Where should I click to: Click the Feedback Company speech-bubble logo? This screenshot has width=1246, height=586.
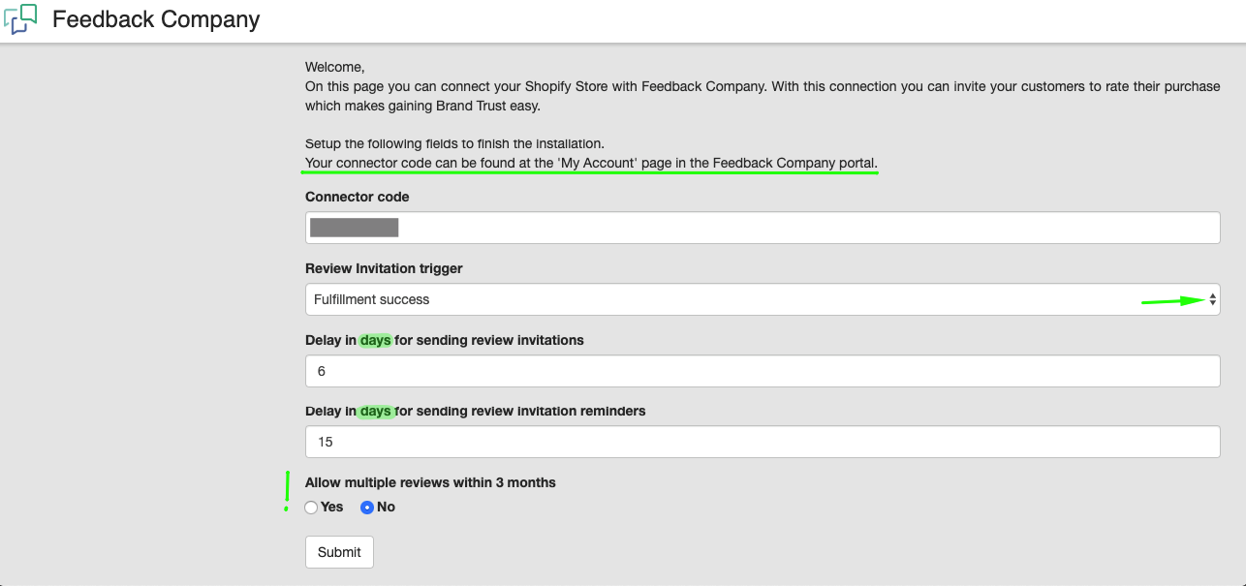coord(20,19)
